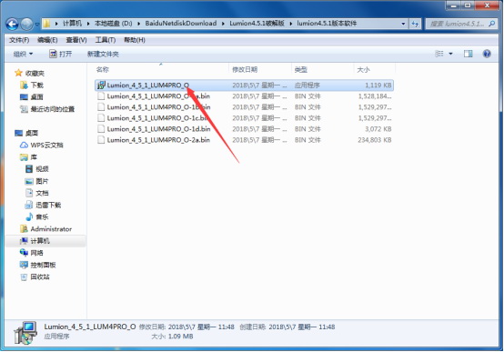Open the 组织 dropdown in toolbar
The image size is (504, 352).
click(23, 54)
